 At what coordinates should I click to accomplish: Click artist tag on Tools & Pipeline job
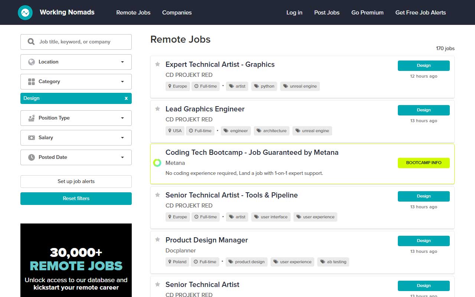(237, 217)
